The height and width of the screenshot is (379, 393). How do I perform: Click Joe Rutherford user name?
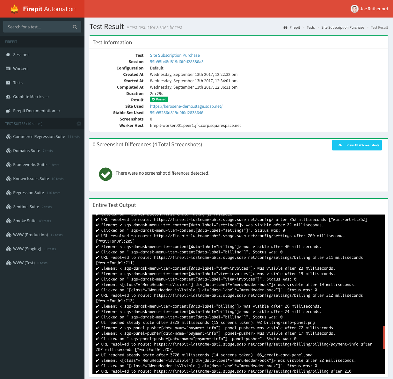coord(374,9)
